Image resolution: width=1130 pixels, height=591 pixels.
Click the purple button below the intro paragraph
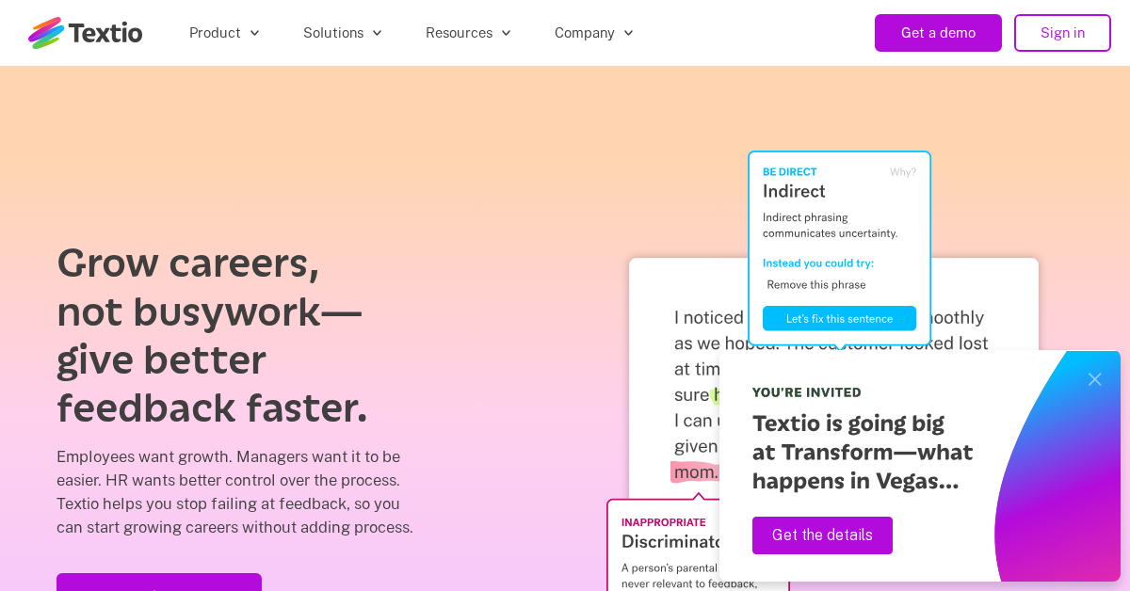(159, 582)
